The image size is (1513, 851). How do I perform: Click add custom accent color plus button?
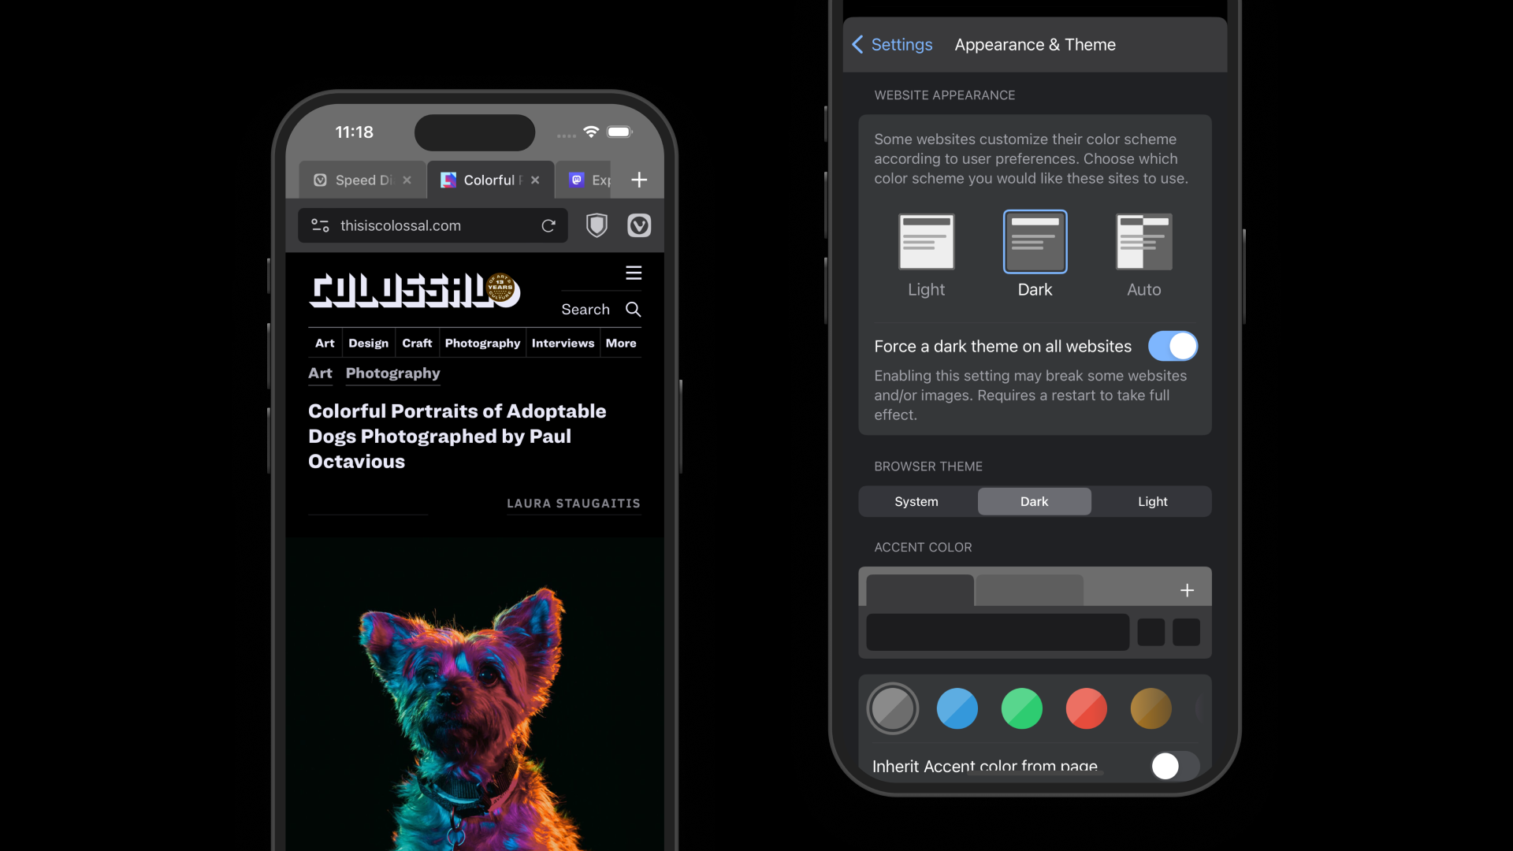point(1188,589)
